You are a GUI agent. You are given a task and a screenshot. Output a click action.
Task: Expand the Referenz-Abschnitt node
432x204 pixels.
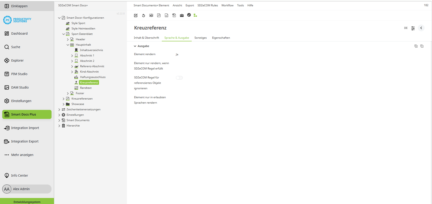72,66
